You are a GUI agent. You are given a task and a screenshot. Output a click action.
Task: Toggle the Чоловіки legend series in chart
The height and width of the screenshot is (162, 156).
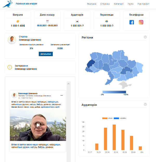click(120, 118)
